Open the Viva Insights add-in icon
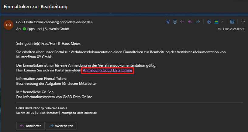This screenshot has width=248, height=132. tap(209, 22)
